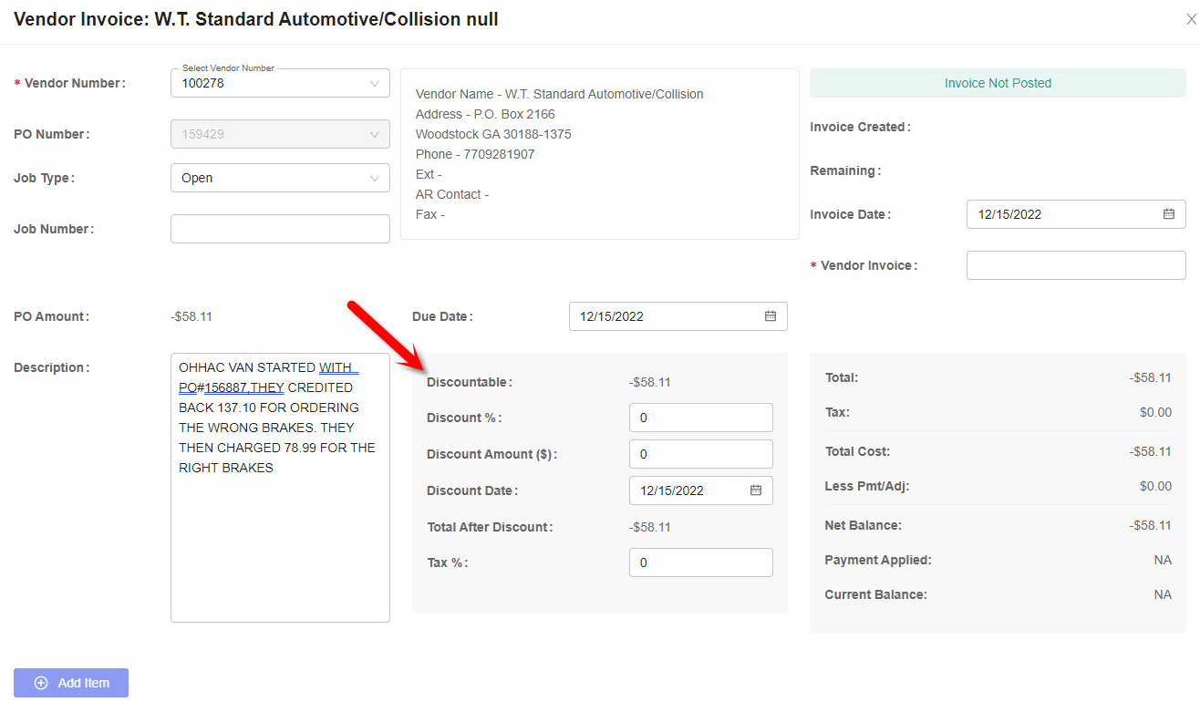Click the PO Amount value -$58.11
The height and width of the screenshot is (702, 1200).
[191, 316]
